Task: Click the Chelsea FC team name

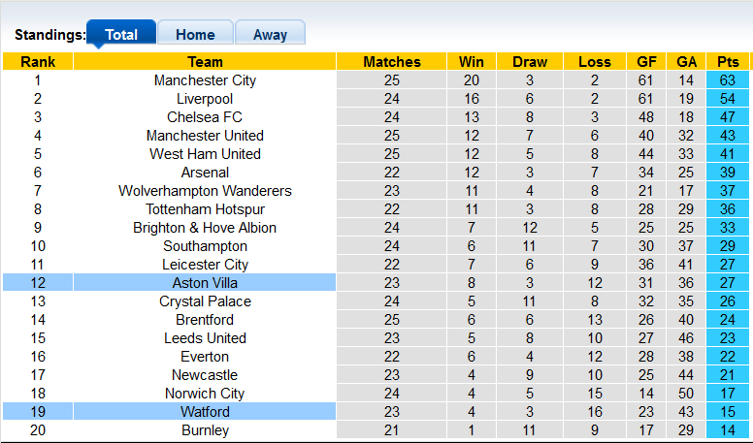Action: [205, 117]
